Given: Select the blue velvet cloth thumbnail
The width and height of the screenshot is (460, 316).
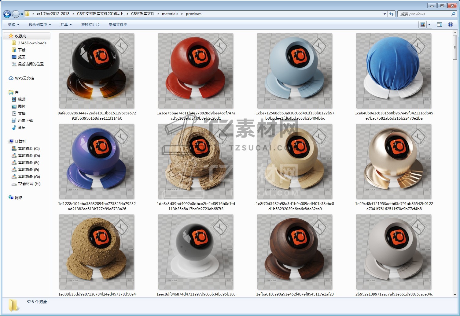Looking at the screenshot, I should point(394,71).
